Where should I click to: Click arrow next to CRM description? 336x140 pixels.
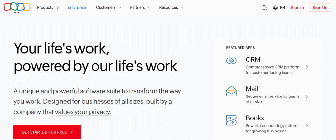pos(307,67)
